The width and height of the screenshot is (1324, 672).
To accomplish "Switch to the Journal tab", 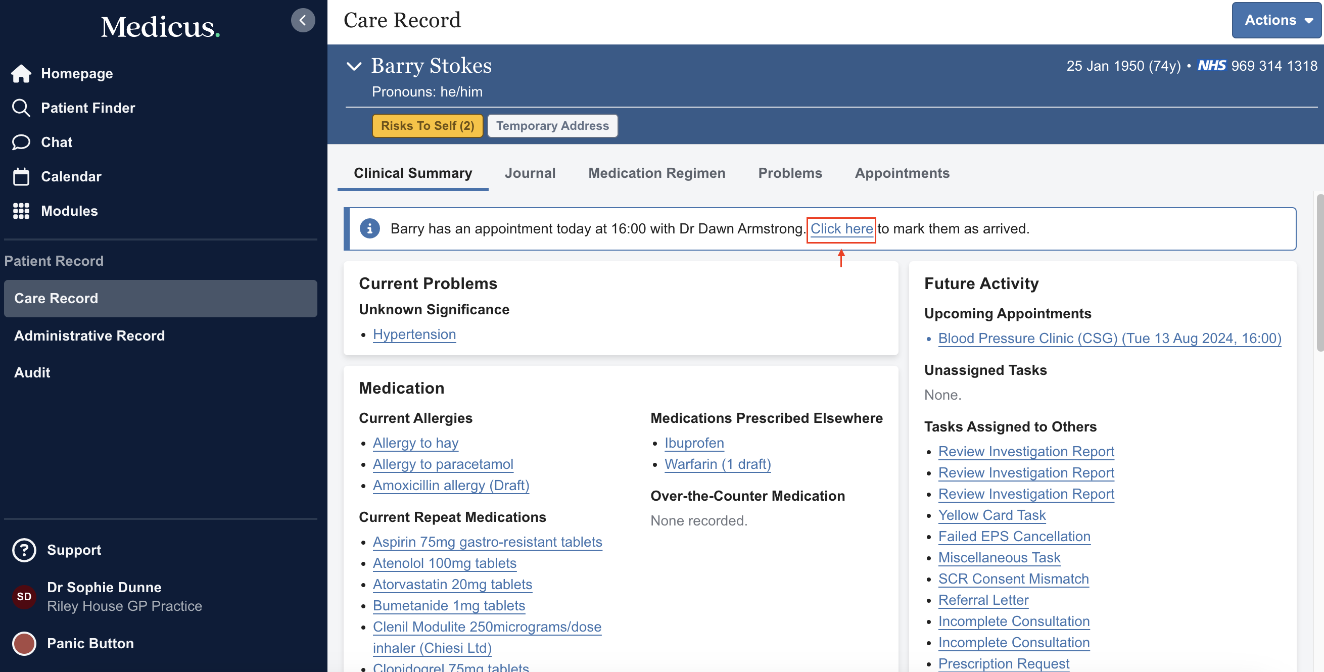I will click(x=530, y=173).
